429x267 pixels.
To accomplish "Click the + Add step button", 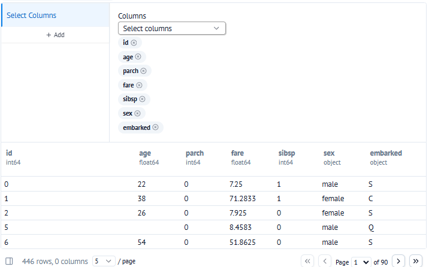I will coord(55,35).
